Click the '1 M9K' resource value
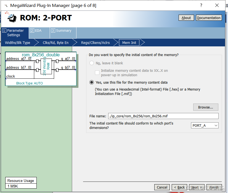This screenshot has width=228, height=193. click(13, 186)
